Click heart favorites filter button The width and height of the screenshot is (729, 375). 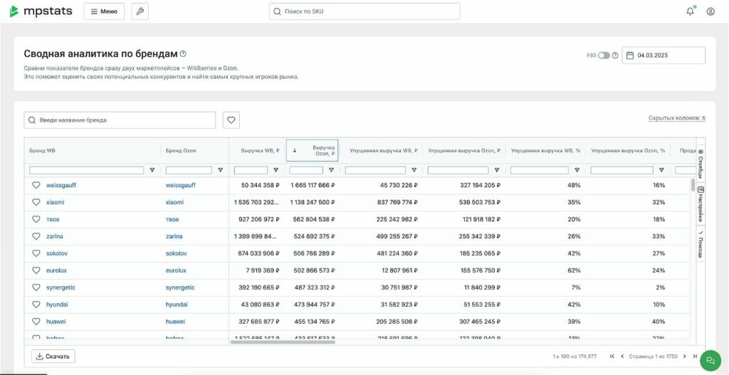pyautogui.click(x=231, y=120)
